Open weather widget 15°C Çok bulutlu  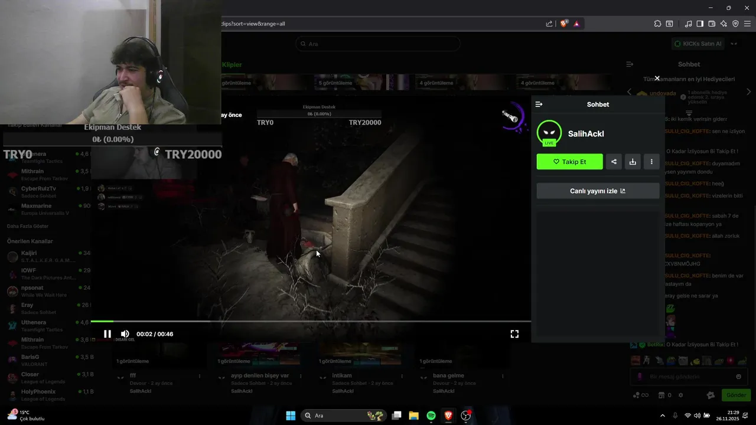pyautogui.click(x=26, y=416)
